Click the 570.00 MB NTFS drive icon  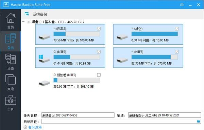(122, 60)
